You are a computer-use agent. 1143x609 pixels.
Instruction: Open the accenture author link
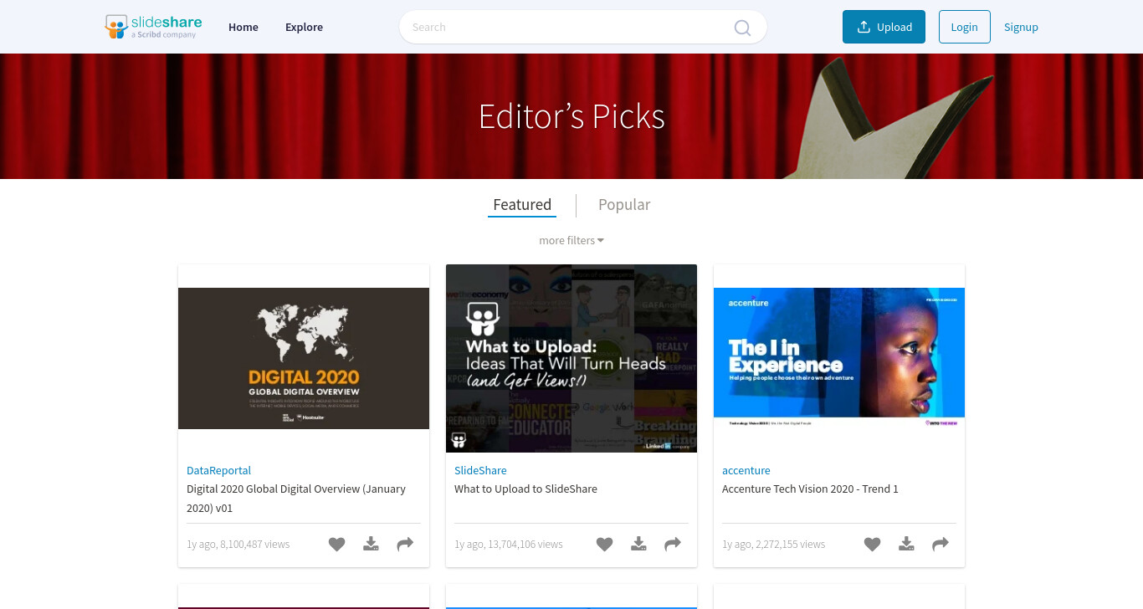pos(746,471)
